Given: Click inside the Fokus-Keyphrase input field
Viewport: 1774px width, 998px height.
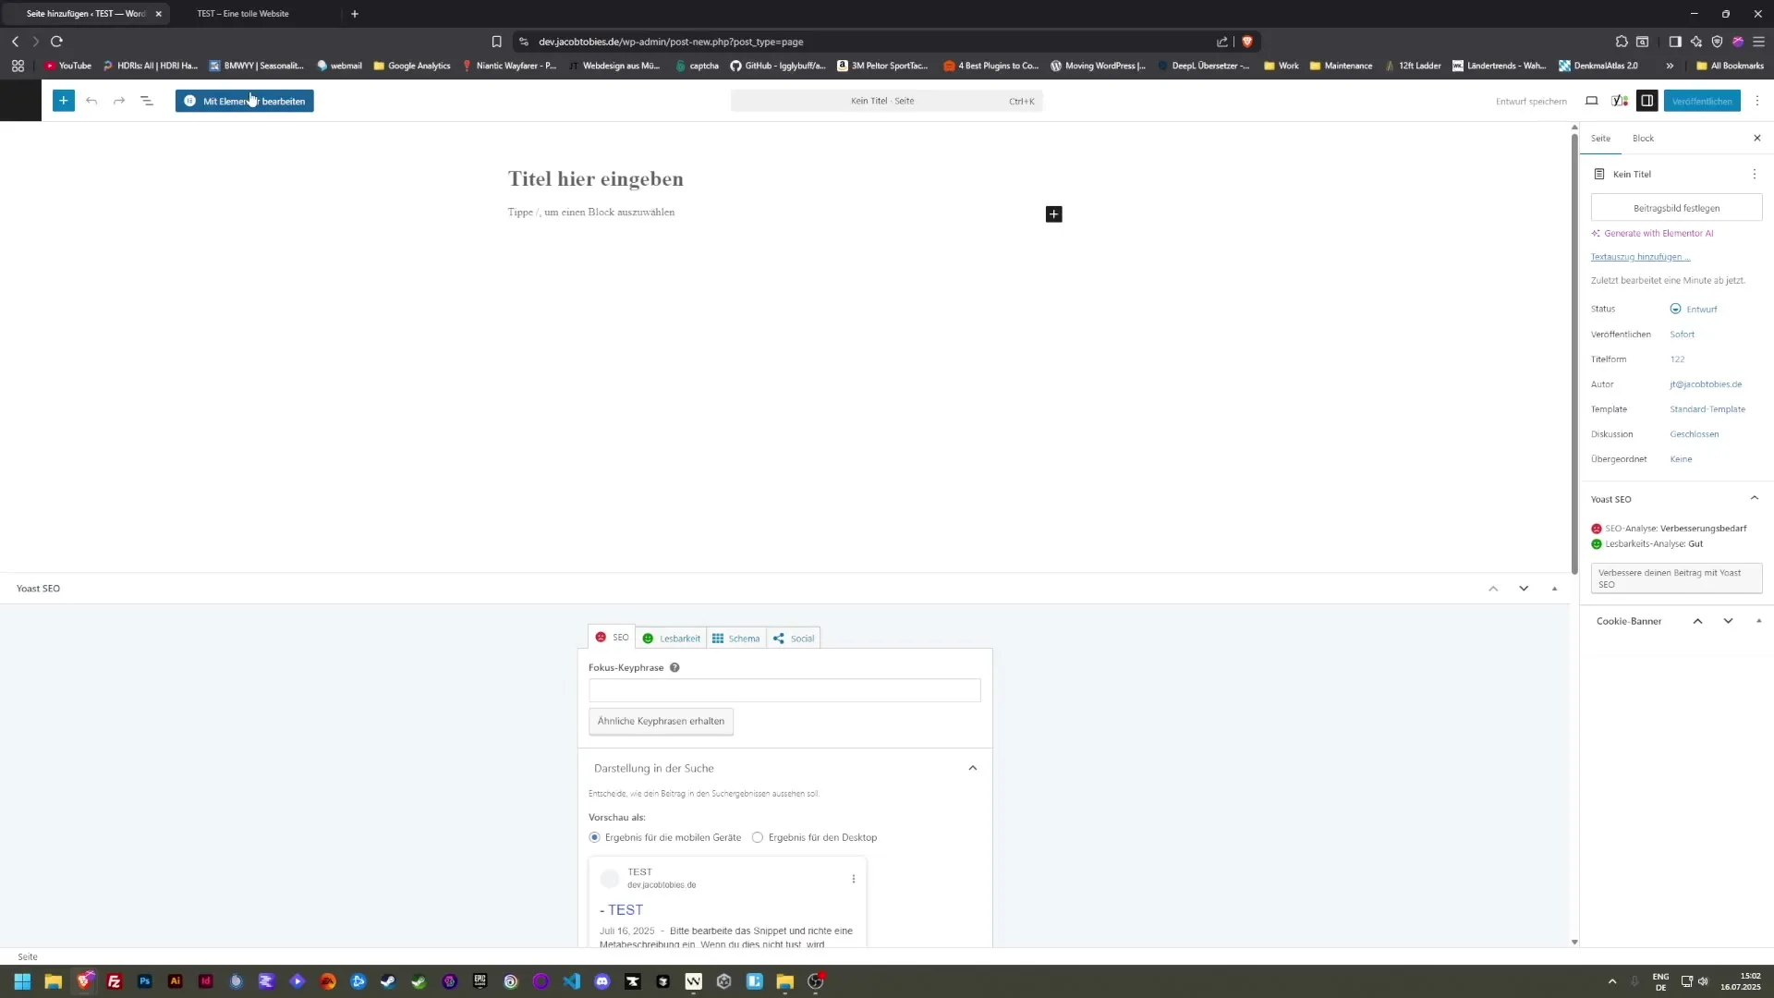Looking at the screenshot, I should (784, 690).
